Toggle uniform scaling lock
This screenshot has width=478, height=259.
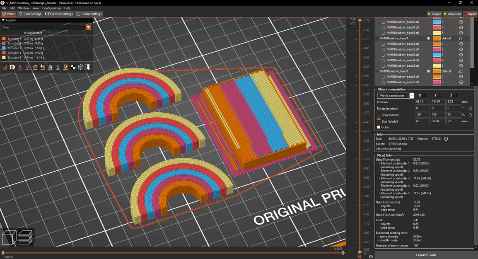pyautogui.click(x=379, y=118)
